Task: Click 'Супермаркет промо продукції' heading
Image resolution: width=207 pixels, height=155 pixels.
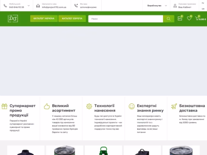Action: point(22,111)
